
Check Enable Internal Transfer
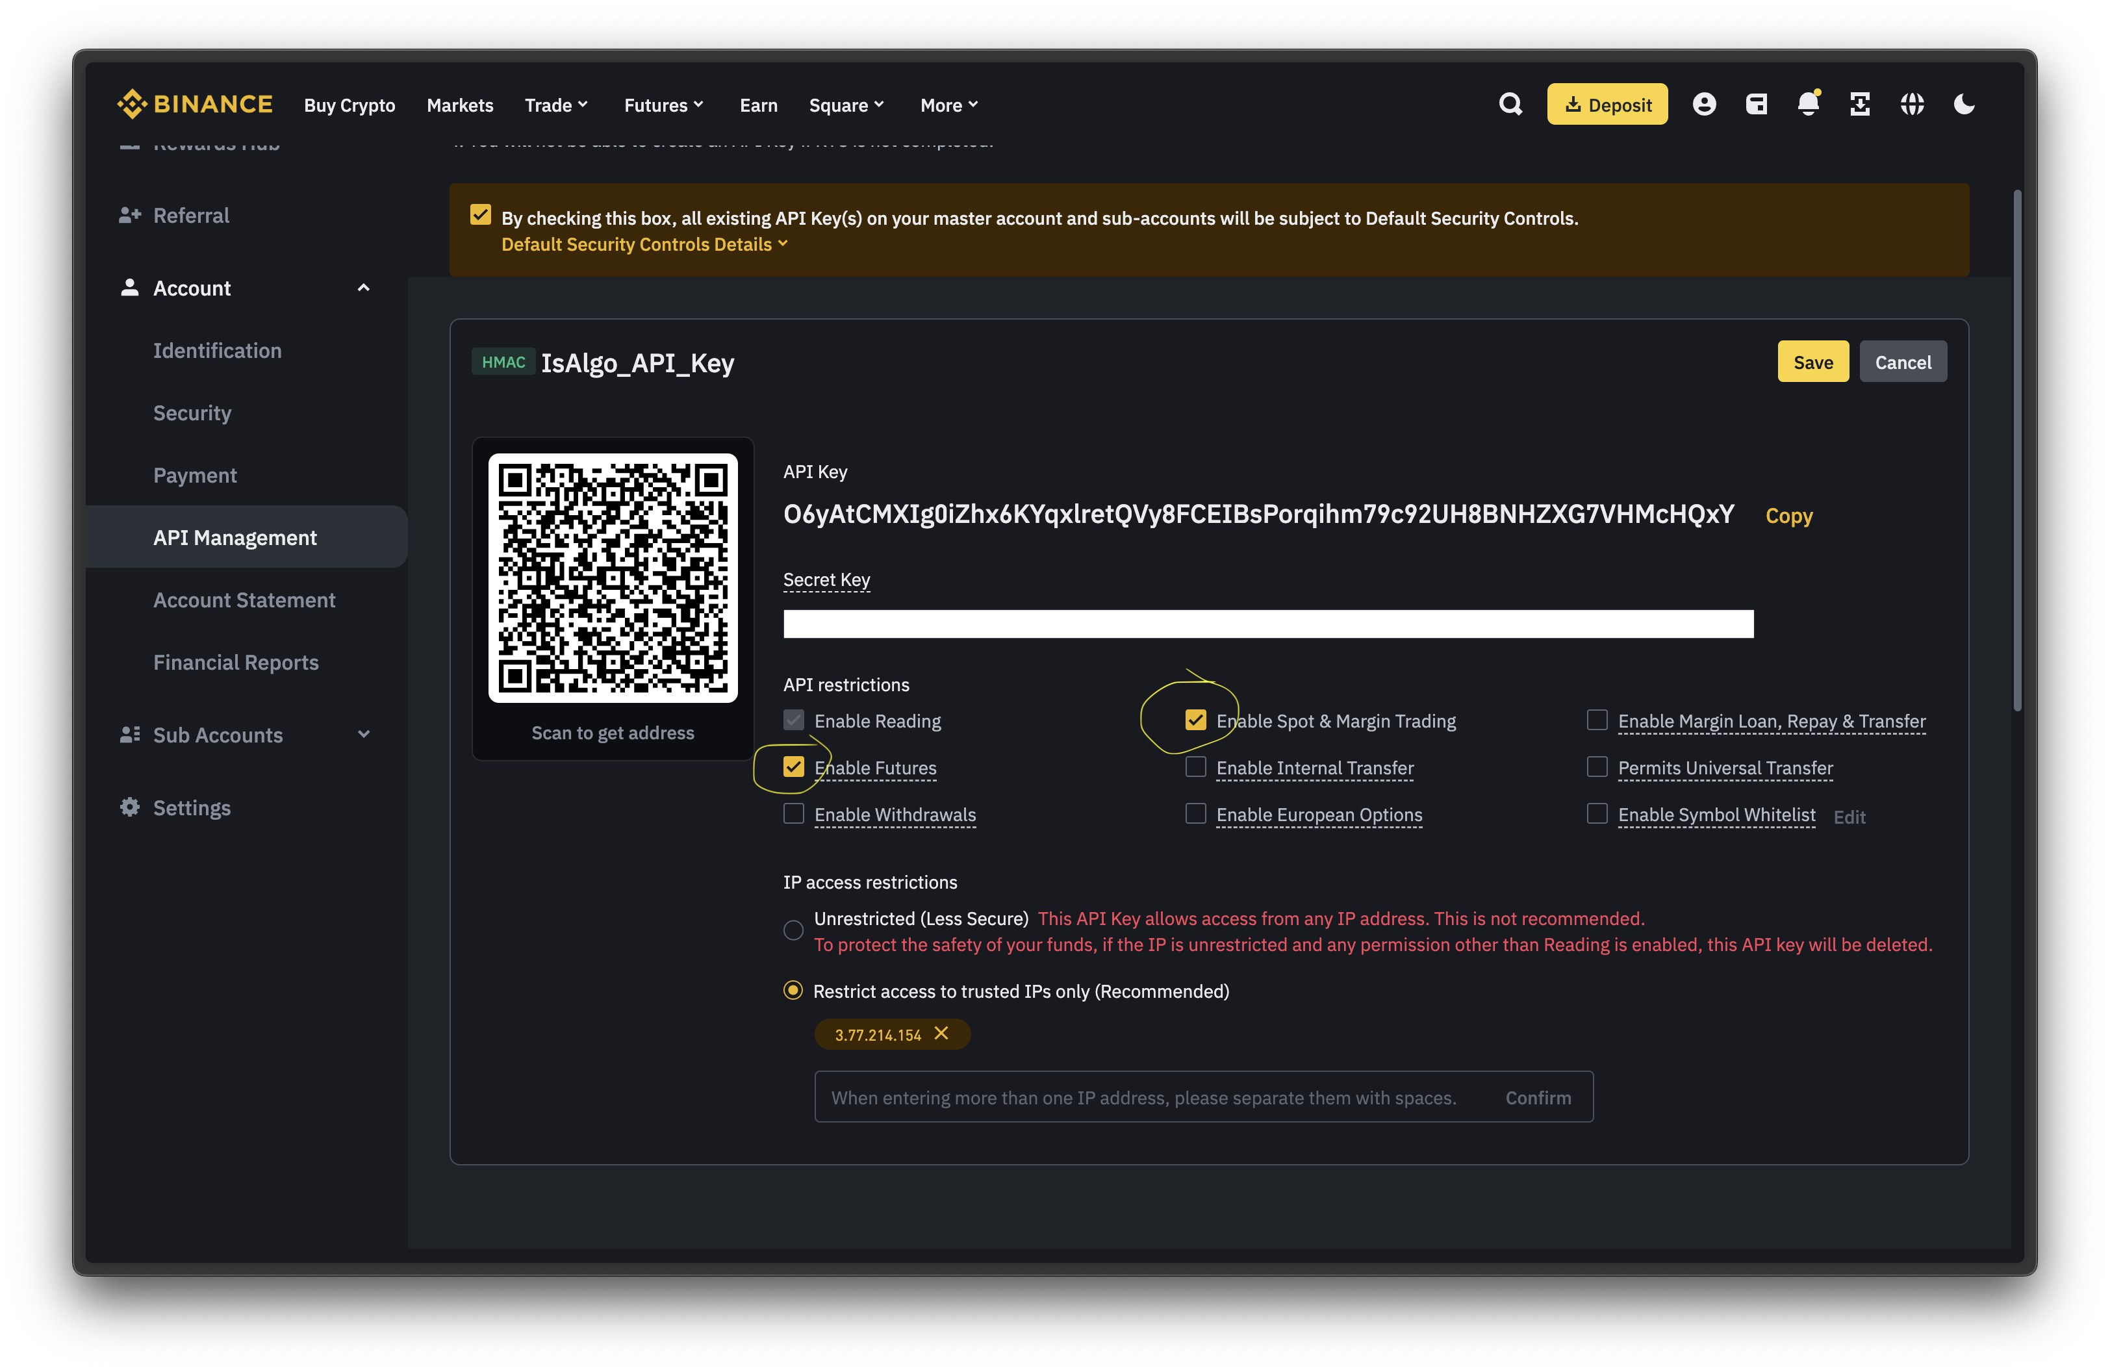[x=1195, y=767]
